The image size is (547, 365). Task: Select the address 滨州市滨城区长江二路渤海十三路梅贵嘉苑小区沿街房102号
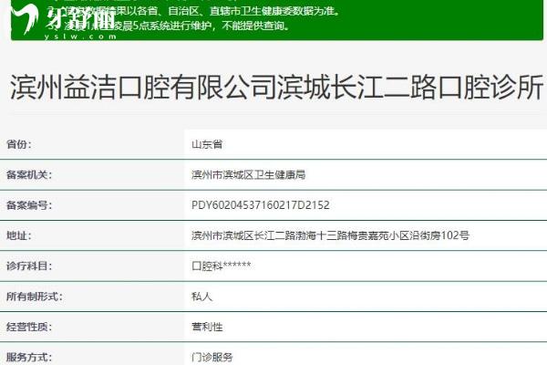point(330,235)
